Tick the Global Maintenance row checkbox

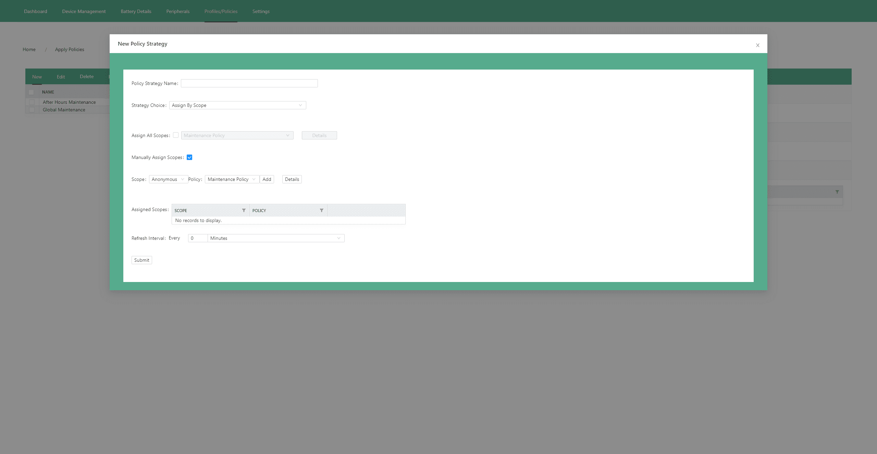click(32, 110)
